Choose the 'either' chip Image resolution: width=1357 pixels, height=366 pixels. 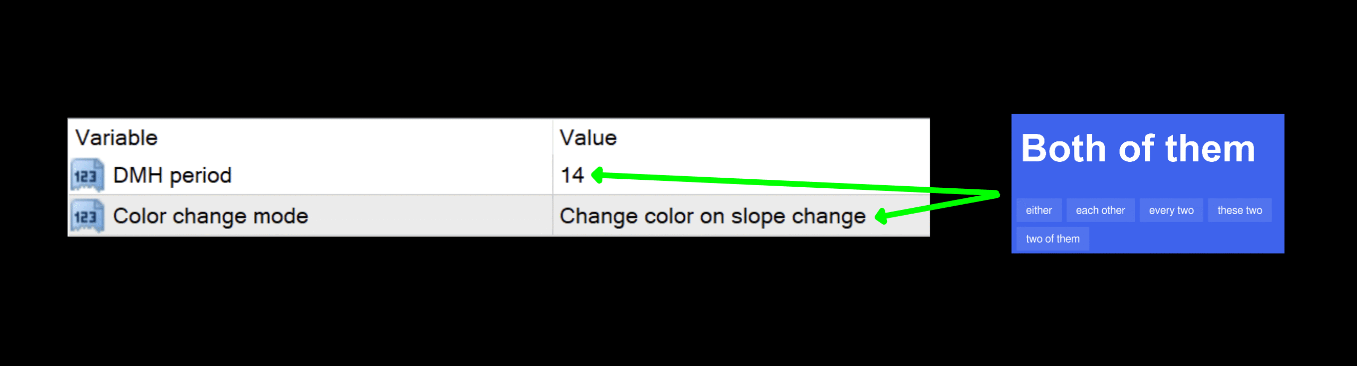[x=1038, y=211]
